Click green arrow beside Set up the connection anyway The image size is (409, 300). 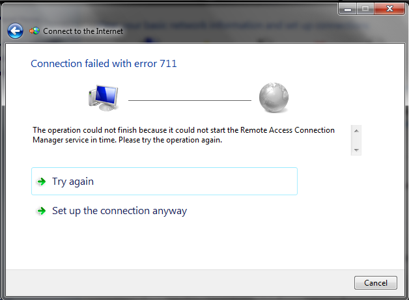point(42,211)
